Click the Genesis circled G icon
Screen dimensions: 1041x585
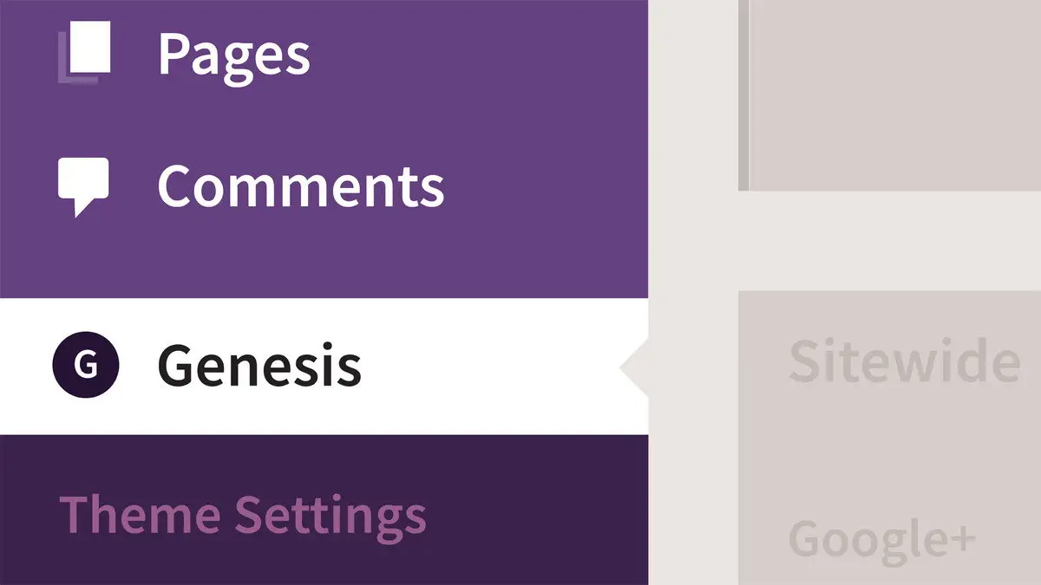coord(85,367)
